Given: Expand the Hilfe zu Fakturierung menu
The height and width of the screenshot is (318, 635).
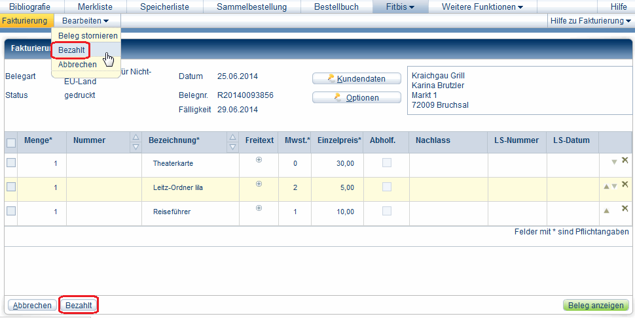Looking at the screenshot, I should [590, 22].
